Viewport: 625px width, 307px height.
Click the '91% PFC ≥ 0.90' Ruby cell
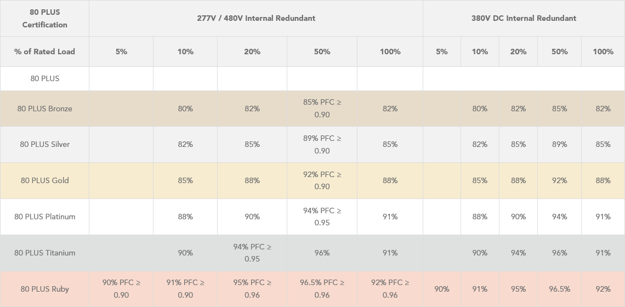click(185, 289)
